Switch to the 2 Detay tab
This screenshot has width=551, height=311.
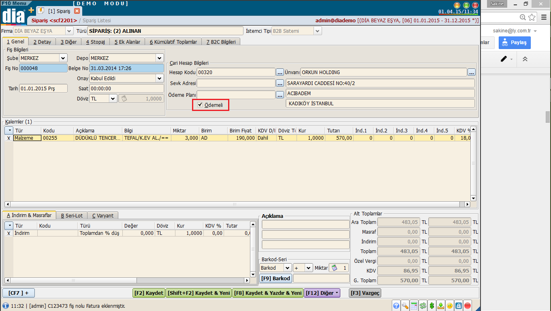pyautogui.click(x=42, y=42)
